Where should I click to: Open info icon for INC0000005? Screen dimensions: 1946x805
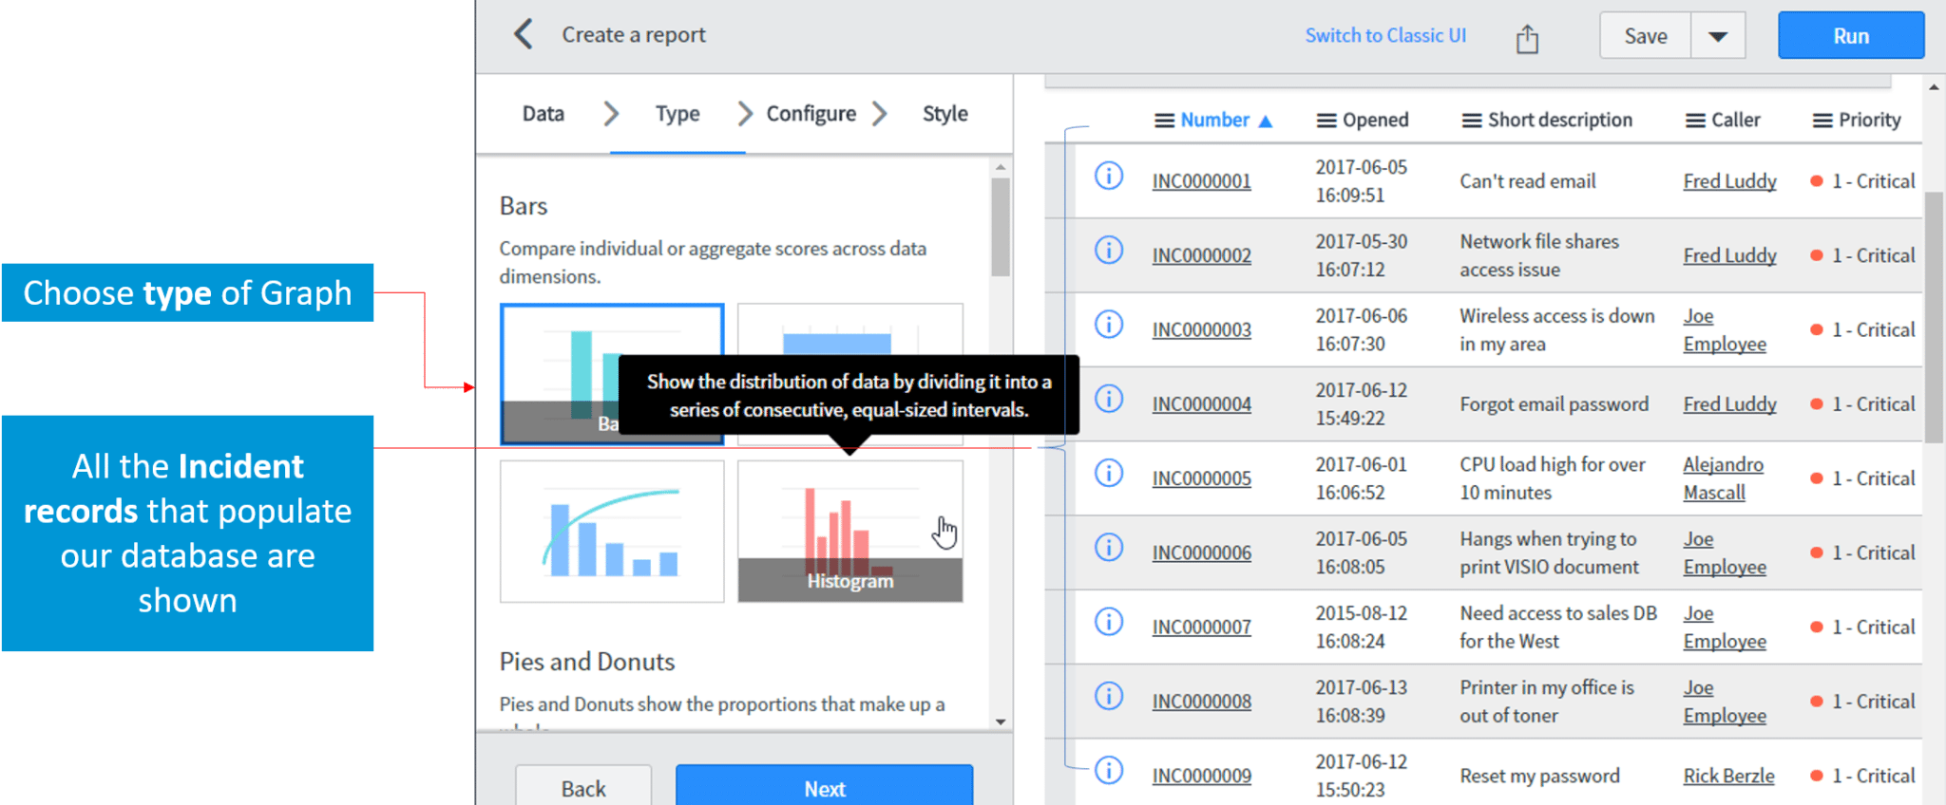[1108, 473]
